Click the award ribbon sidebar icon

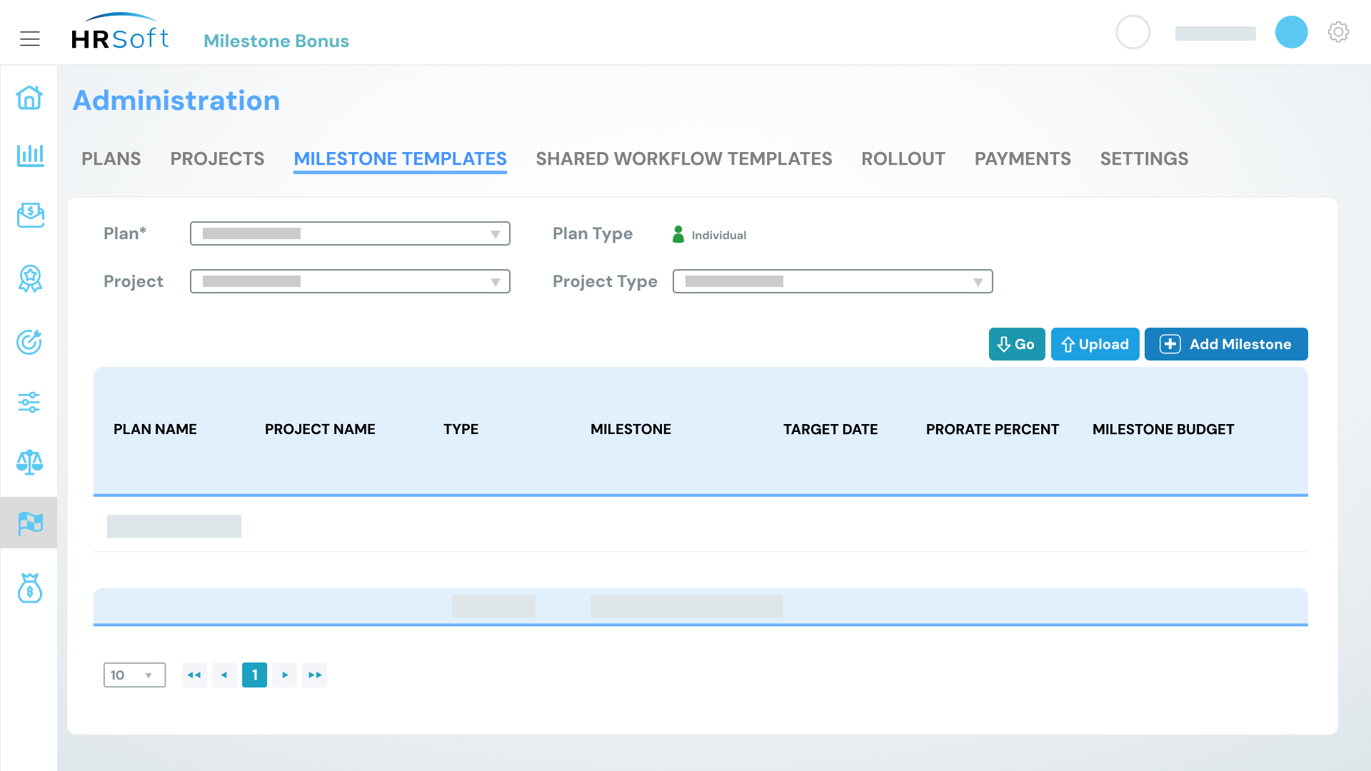(29, 278)
